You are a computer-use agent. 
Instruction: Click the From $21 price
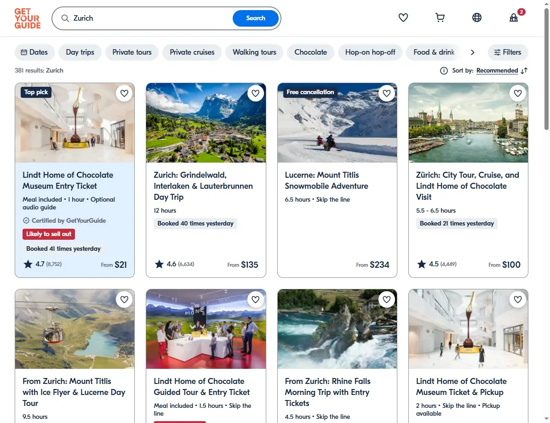tap(114, 265)
